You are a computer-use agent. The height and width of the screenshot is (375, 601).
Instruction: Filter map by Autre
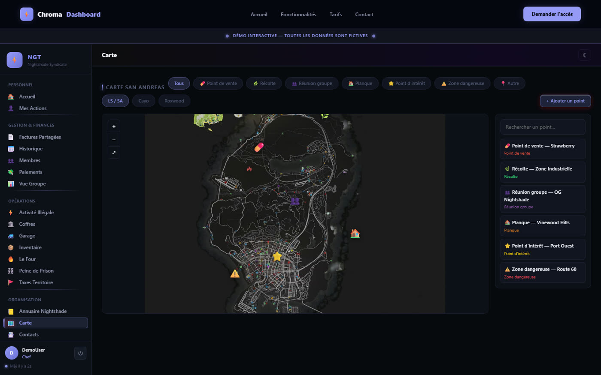click(x=510, y=83)
